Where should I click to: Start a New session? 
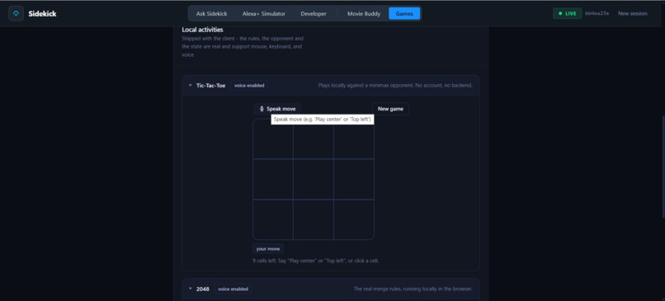632,13
